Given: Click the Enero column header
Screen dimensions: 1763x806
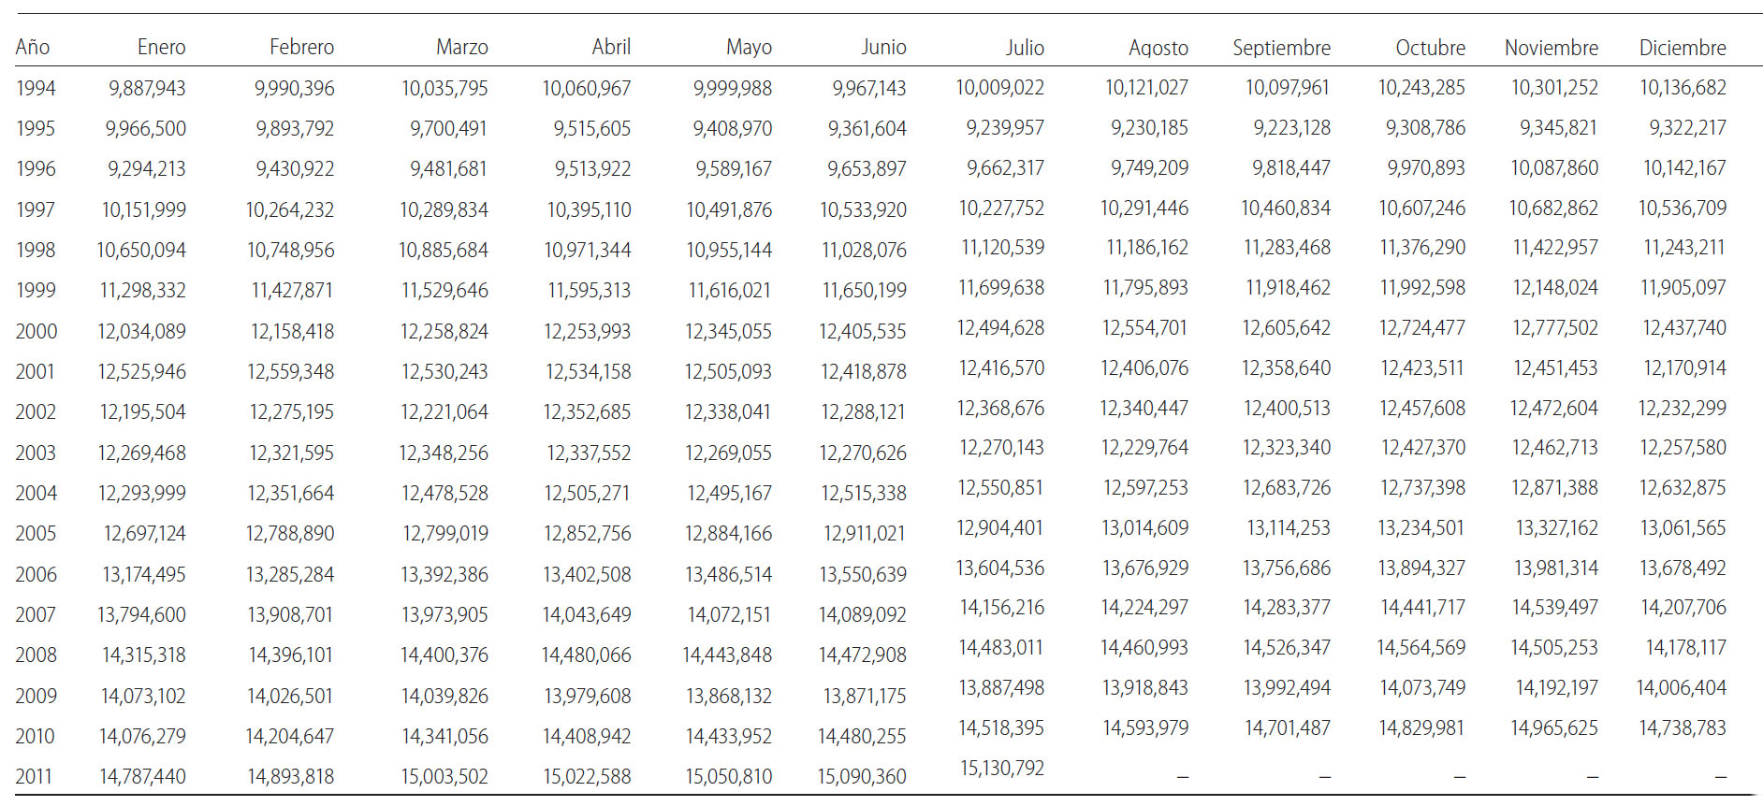Looking at the screenshot, I should click(161, 47).
